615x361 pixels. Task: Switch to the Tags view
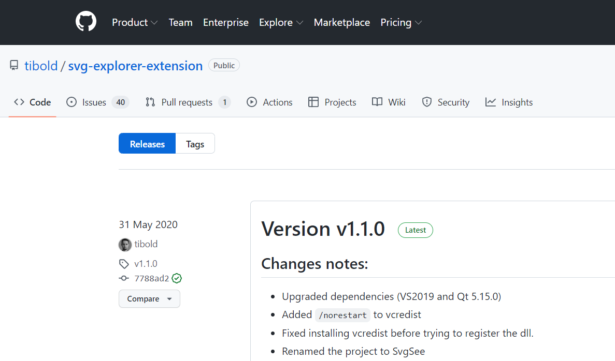click(x=195, y=143)
